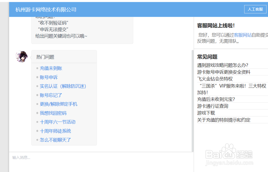Click 怎么不能聊天了 chat issue link
This screenshot has width=268, height=172.
pyautogui.click(x=55, y=140)
